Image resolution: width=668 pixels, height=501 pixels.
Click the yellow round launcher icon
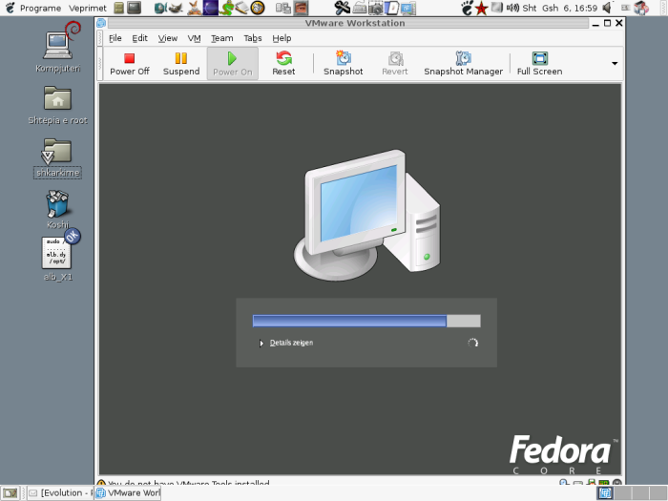pyautogui.click(x=258, y=8)
